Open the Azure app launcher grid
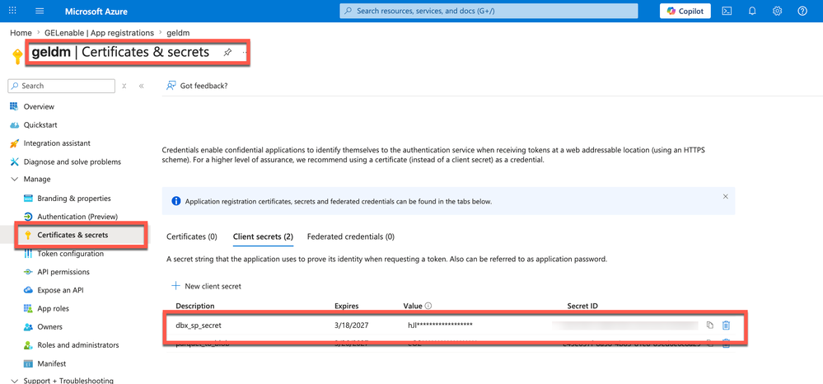The image size is (823, 384). click(12, 11)
